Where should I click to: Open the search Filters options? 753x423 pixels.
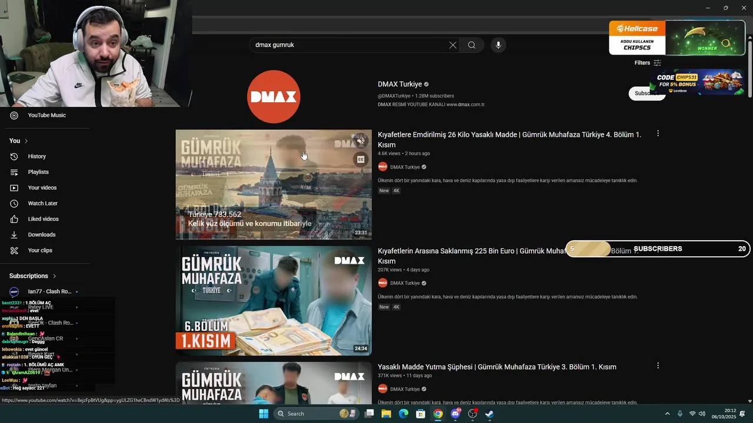[x=648, y=63]
